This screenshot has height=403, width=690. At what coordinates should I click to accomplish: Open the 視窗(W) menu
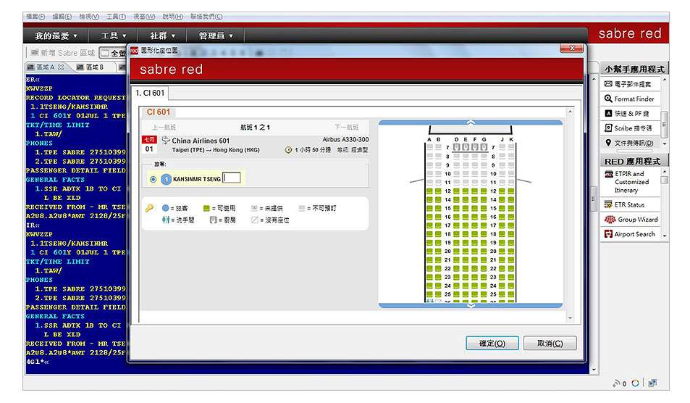click(x=144, y=16)
